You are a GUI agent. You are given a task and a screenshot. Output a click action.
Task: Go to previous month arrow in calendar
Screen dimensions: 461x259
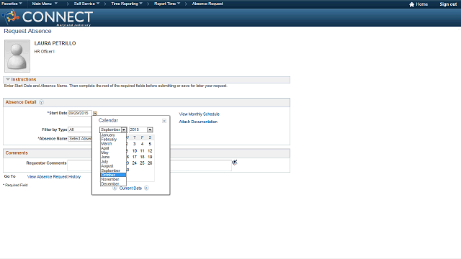115,188
